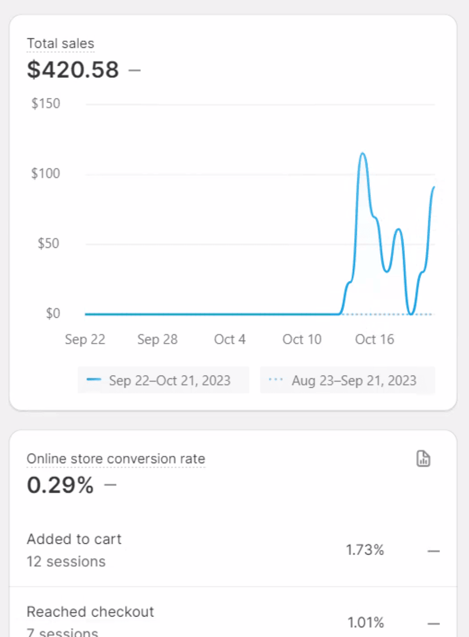
Task: Click the Oct 4 axis date label
Action: 230,339
